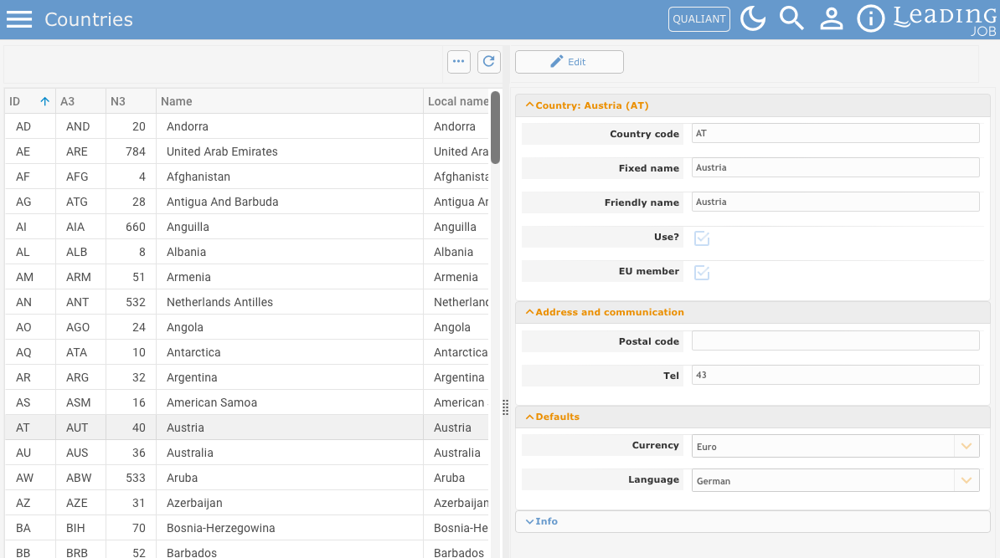Open the info circle icon
Image resolution: width=1000 pixels, height=558 pixels.
pyautogui.click(x=870, y=18)
